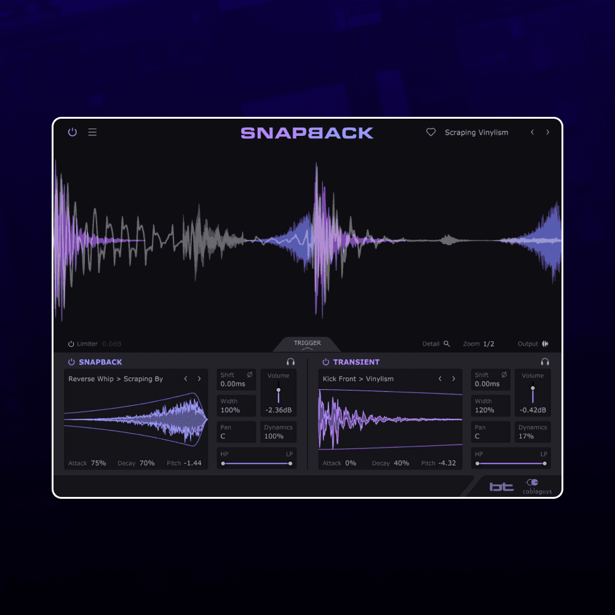Invert phase in the Transient section
This screenshot has height=615, width=615.
[504, 375]
